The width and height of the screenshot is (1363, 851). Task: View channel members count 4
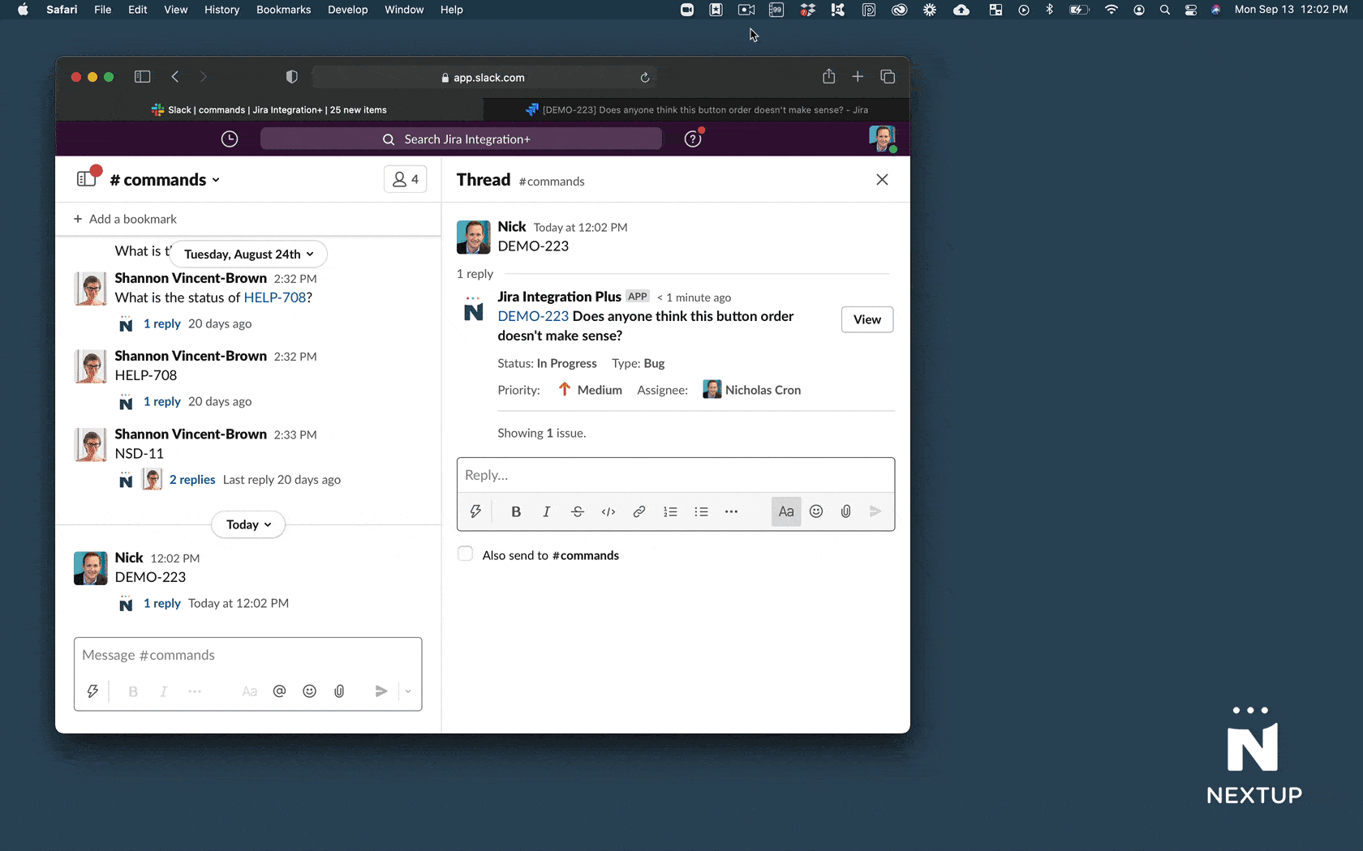click(x=406, y=179)
